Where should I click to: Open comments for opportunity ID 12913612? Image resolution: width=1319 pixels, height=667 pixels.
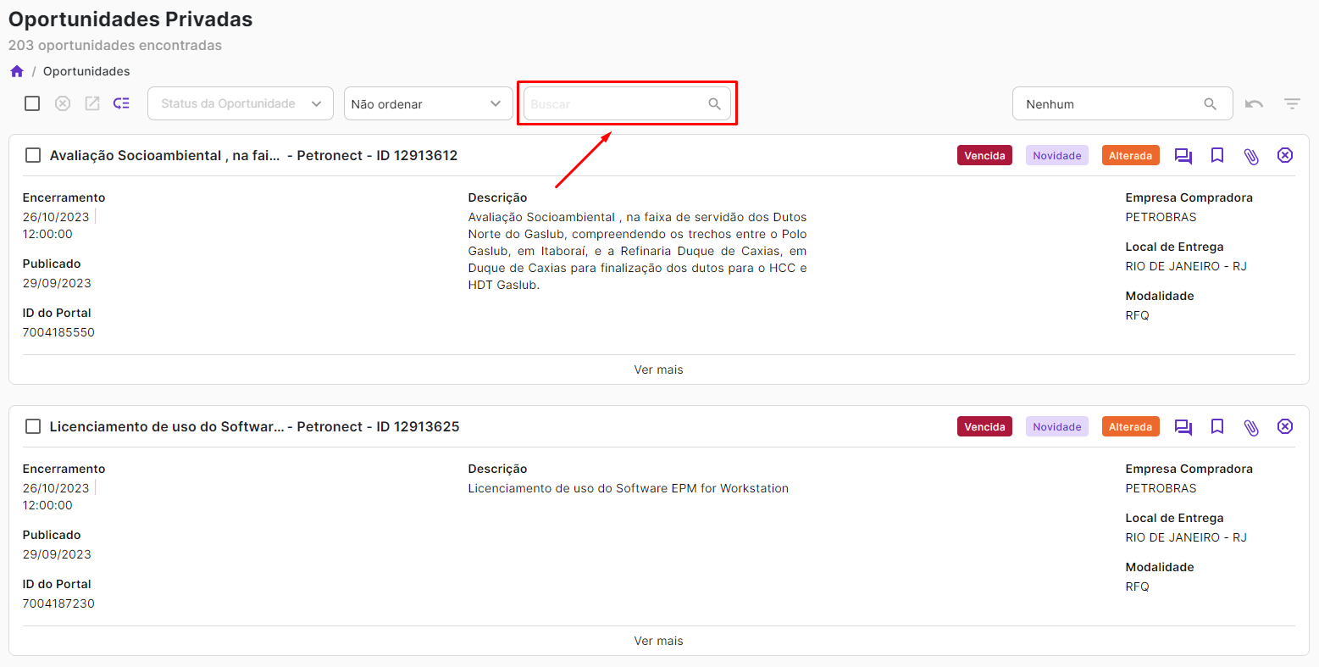[x=1183, y=156]
